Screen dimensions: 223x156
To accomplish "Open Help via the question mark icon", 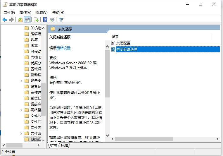I will click(x=45, y=20).
